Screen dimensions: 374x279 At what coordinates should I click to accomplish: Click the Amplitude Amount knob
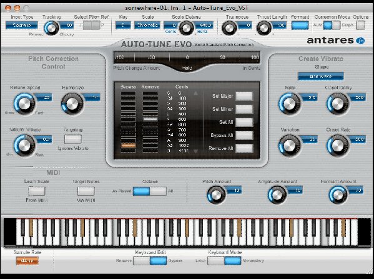pyautogui.click(x=277, y=195)
